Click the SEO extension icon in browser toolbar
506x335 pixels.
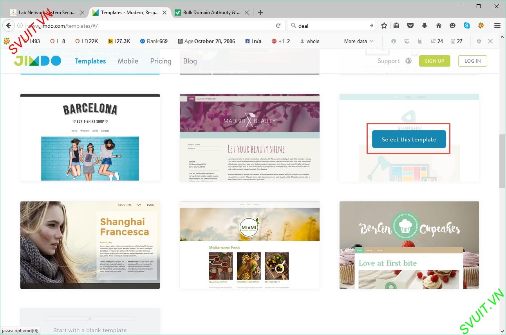pos(481,25)
